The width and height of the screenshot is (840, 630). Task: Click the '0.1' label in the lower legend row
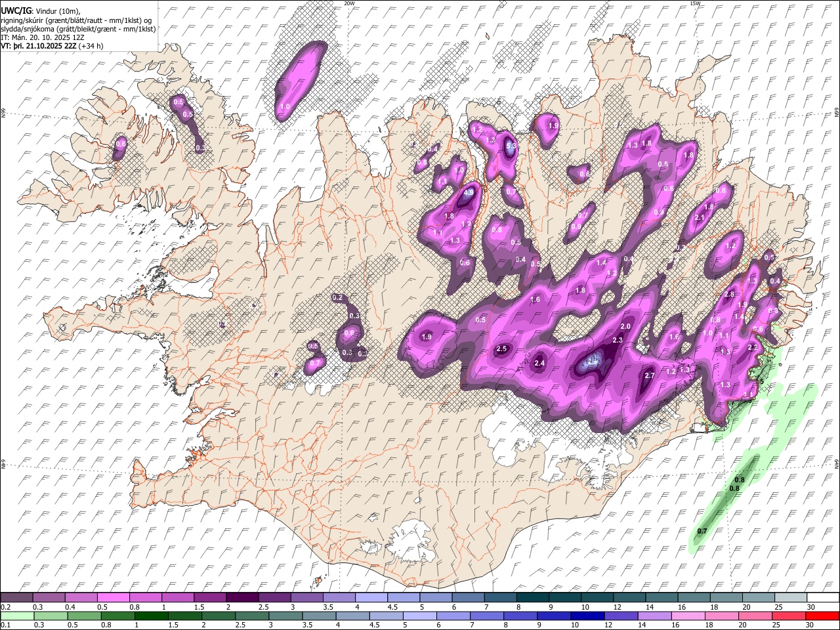click(6, 625)
